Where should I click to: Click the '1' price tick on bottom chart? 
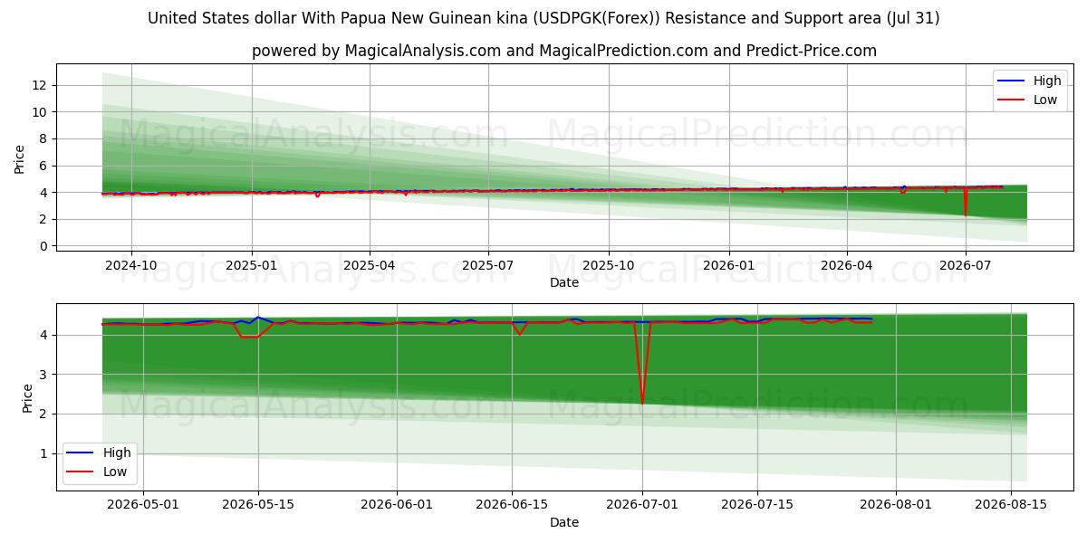coord(44,454)
